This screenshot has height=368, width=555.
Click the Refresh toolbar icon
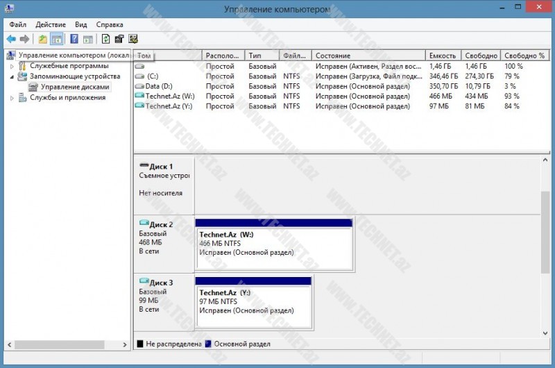click(105, 39)
